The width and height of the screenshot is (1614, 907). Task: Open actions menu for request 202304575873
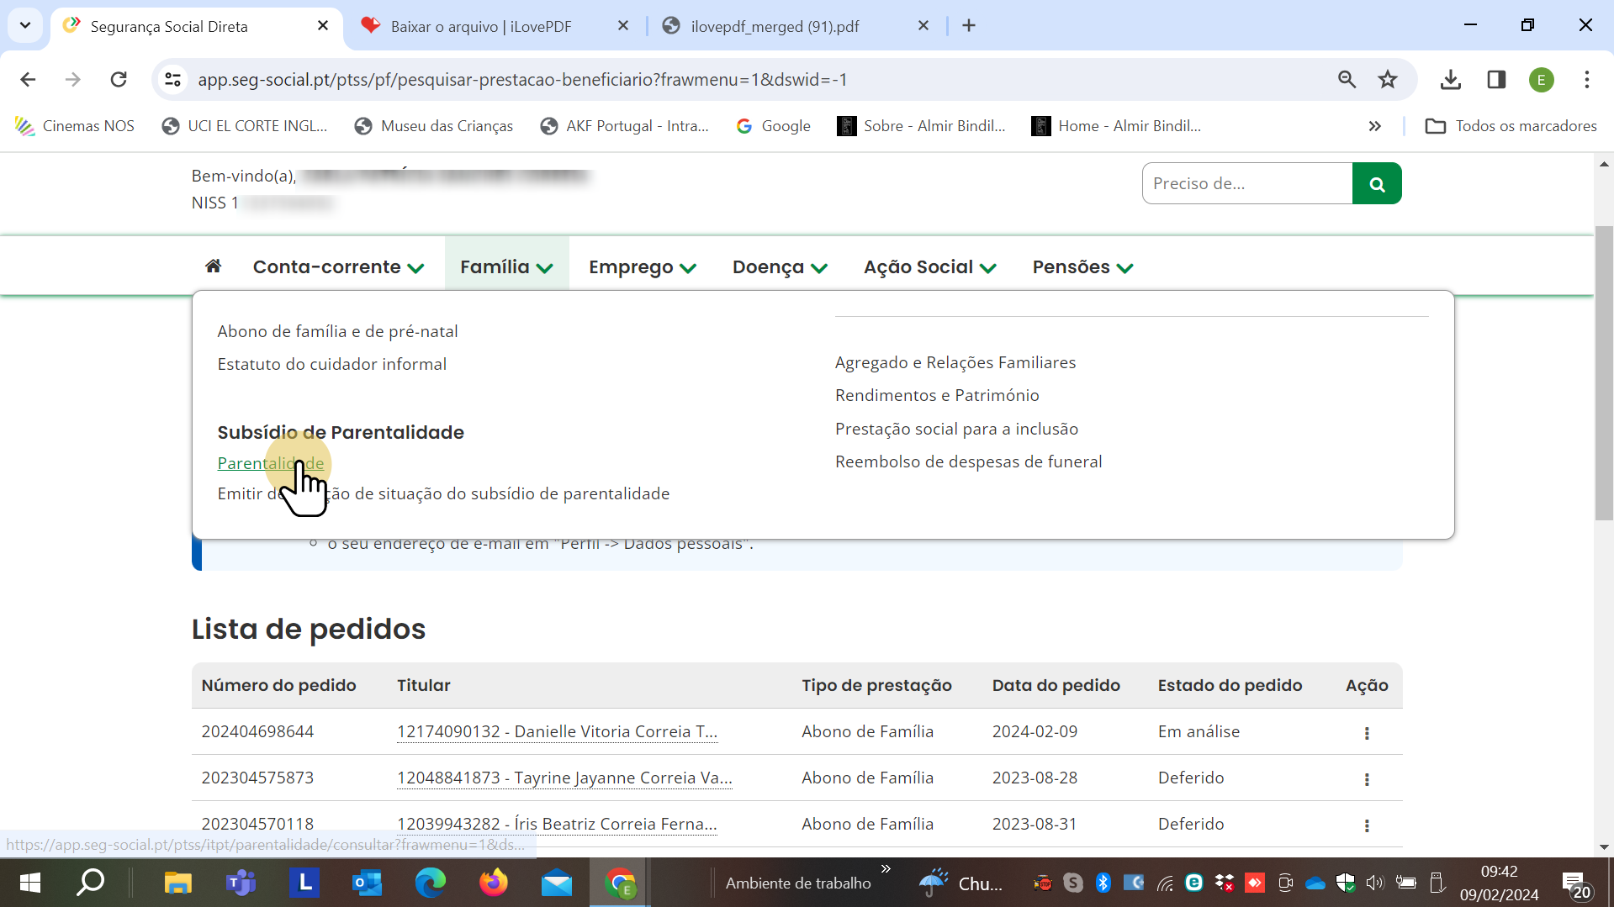coord(1366,779)
